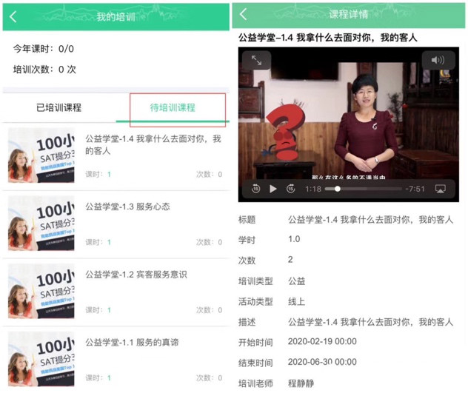Tap thumbnail of 宾客服务意识 course

coord(41,291)
